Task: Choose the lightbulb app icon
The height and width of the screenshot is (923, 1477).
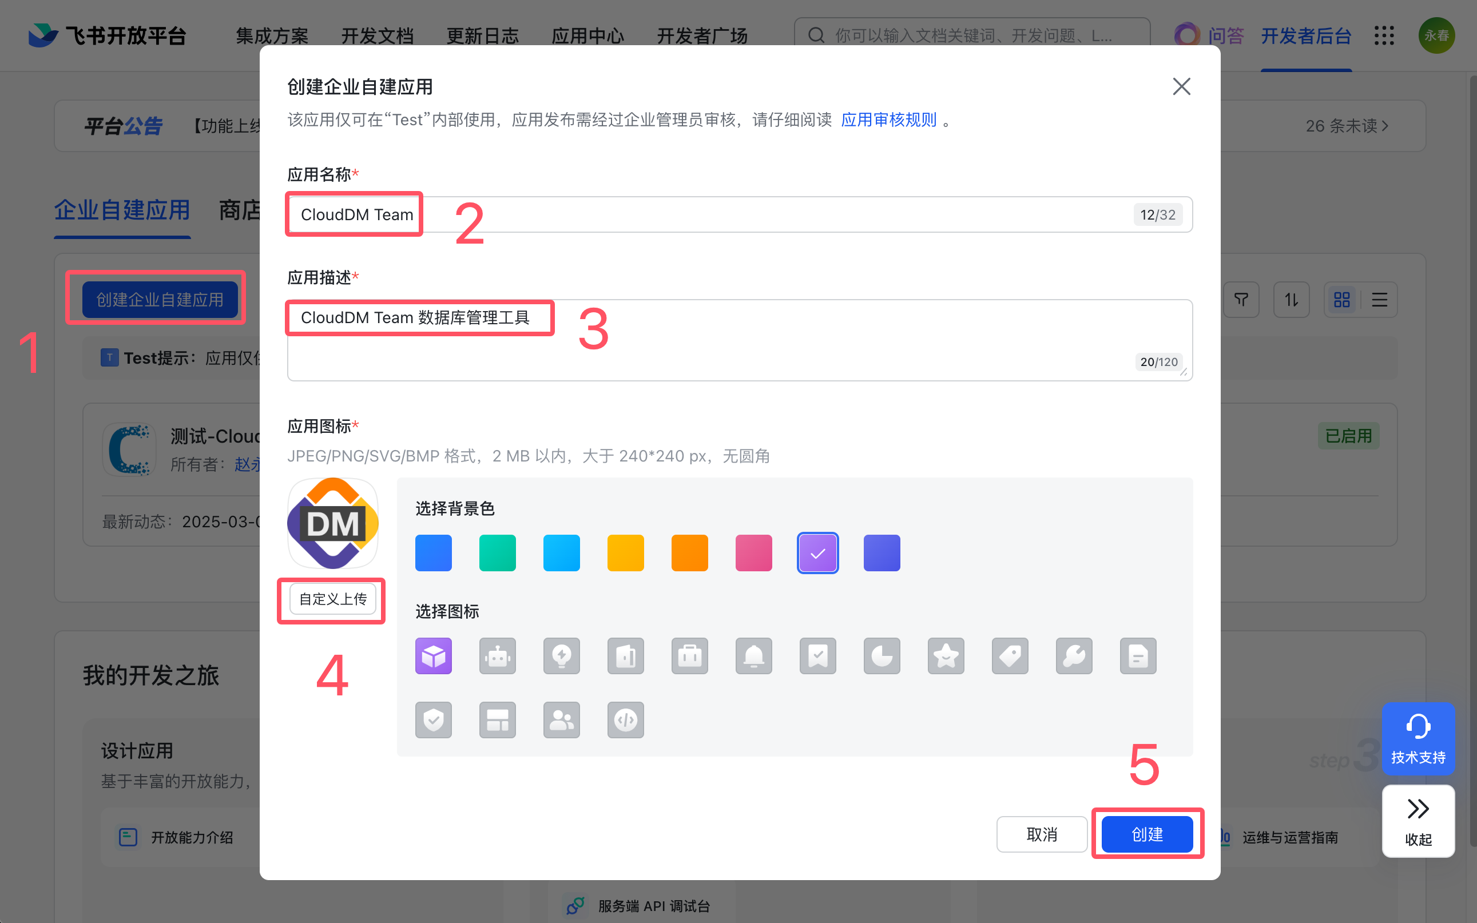Action: tap(561, 657)
